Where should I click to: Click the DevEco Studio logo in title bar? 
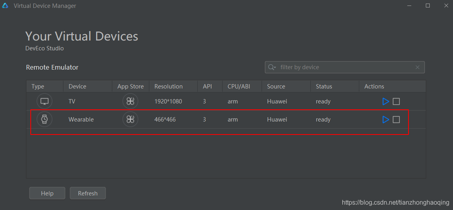5,6
